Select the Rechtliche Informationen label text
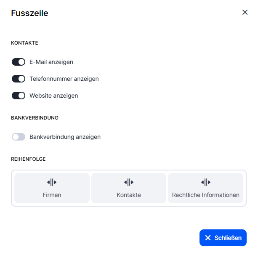258x258 pixels. pyautogui.click(x=205, y=195)
